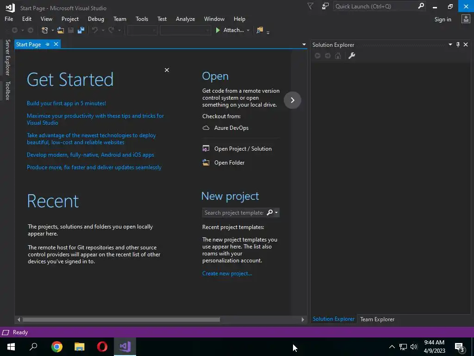The height and width of the screenshot is (356, 474).
Task: Click the Azure DevOps cloud icon
Action: [x=206, y=128]
